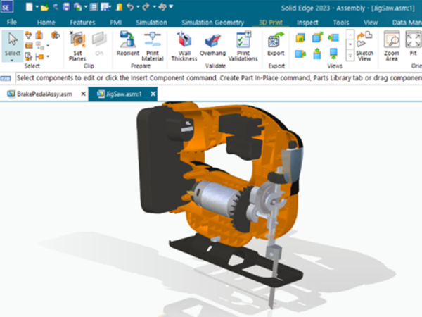Fit the model to the window

[413, 44]
